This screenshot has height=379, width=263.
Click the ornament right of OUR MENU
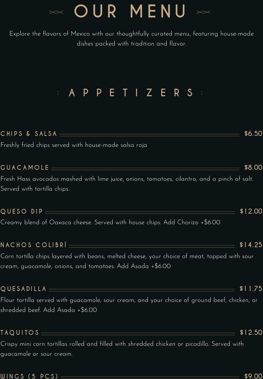coord(203,12)
